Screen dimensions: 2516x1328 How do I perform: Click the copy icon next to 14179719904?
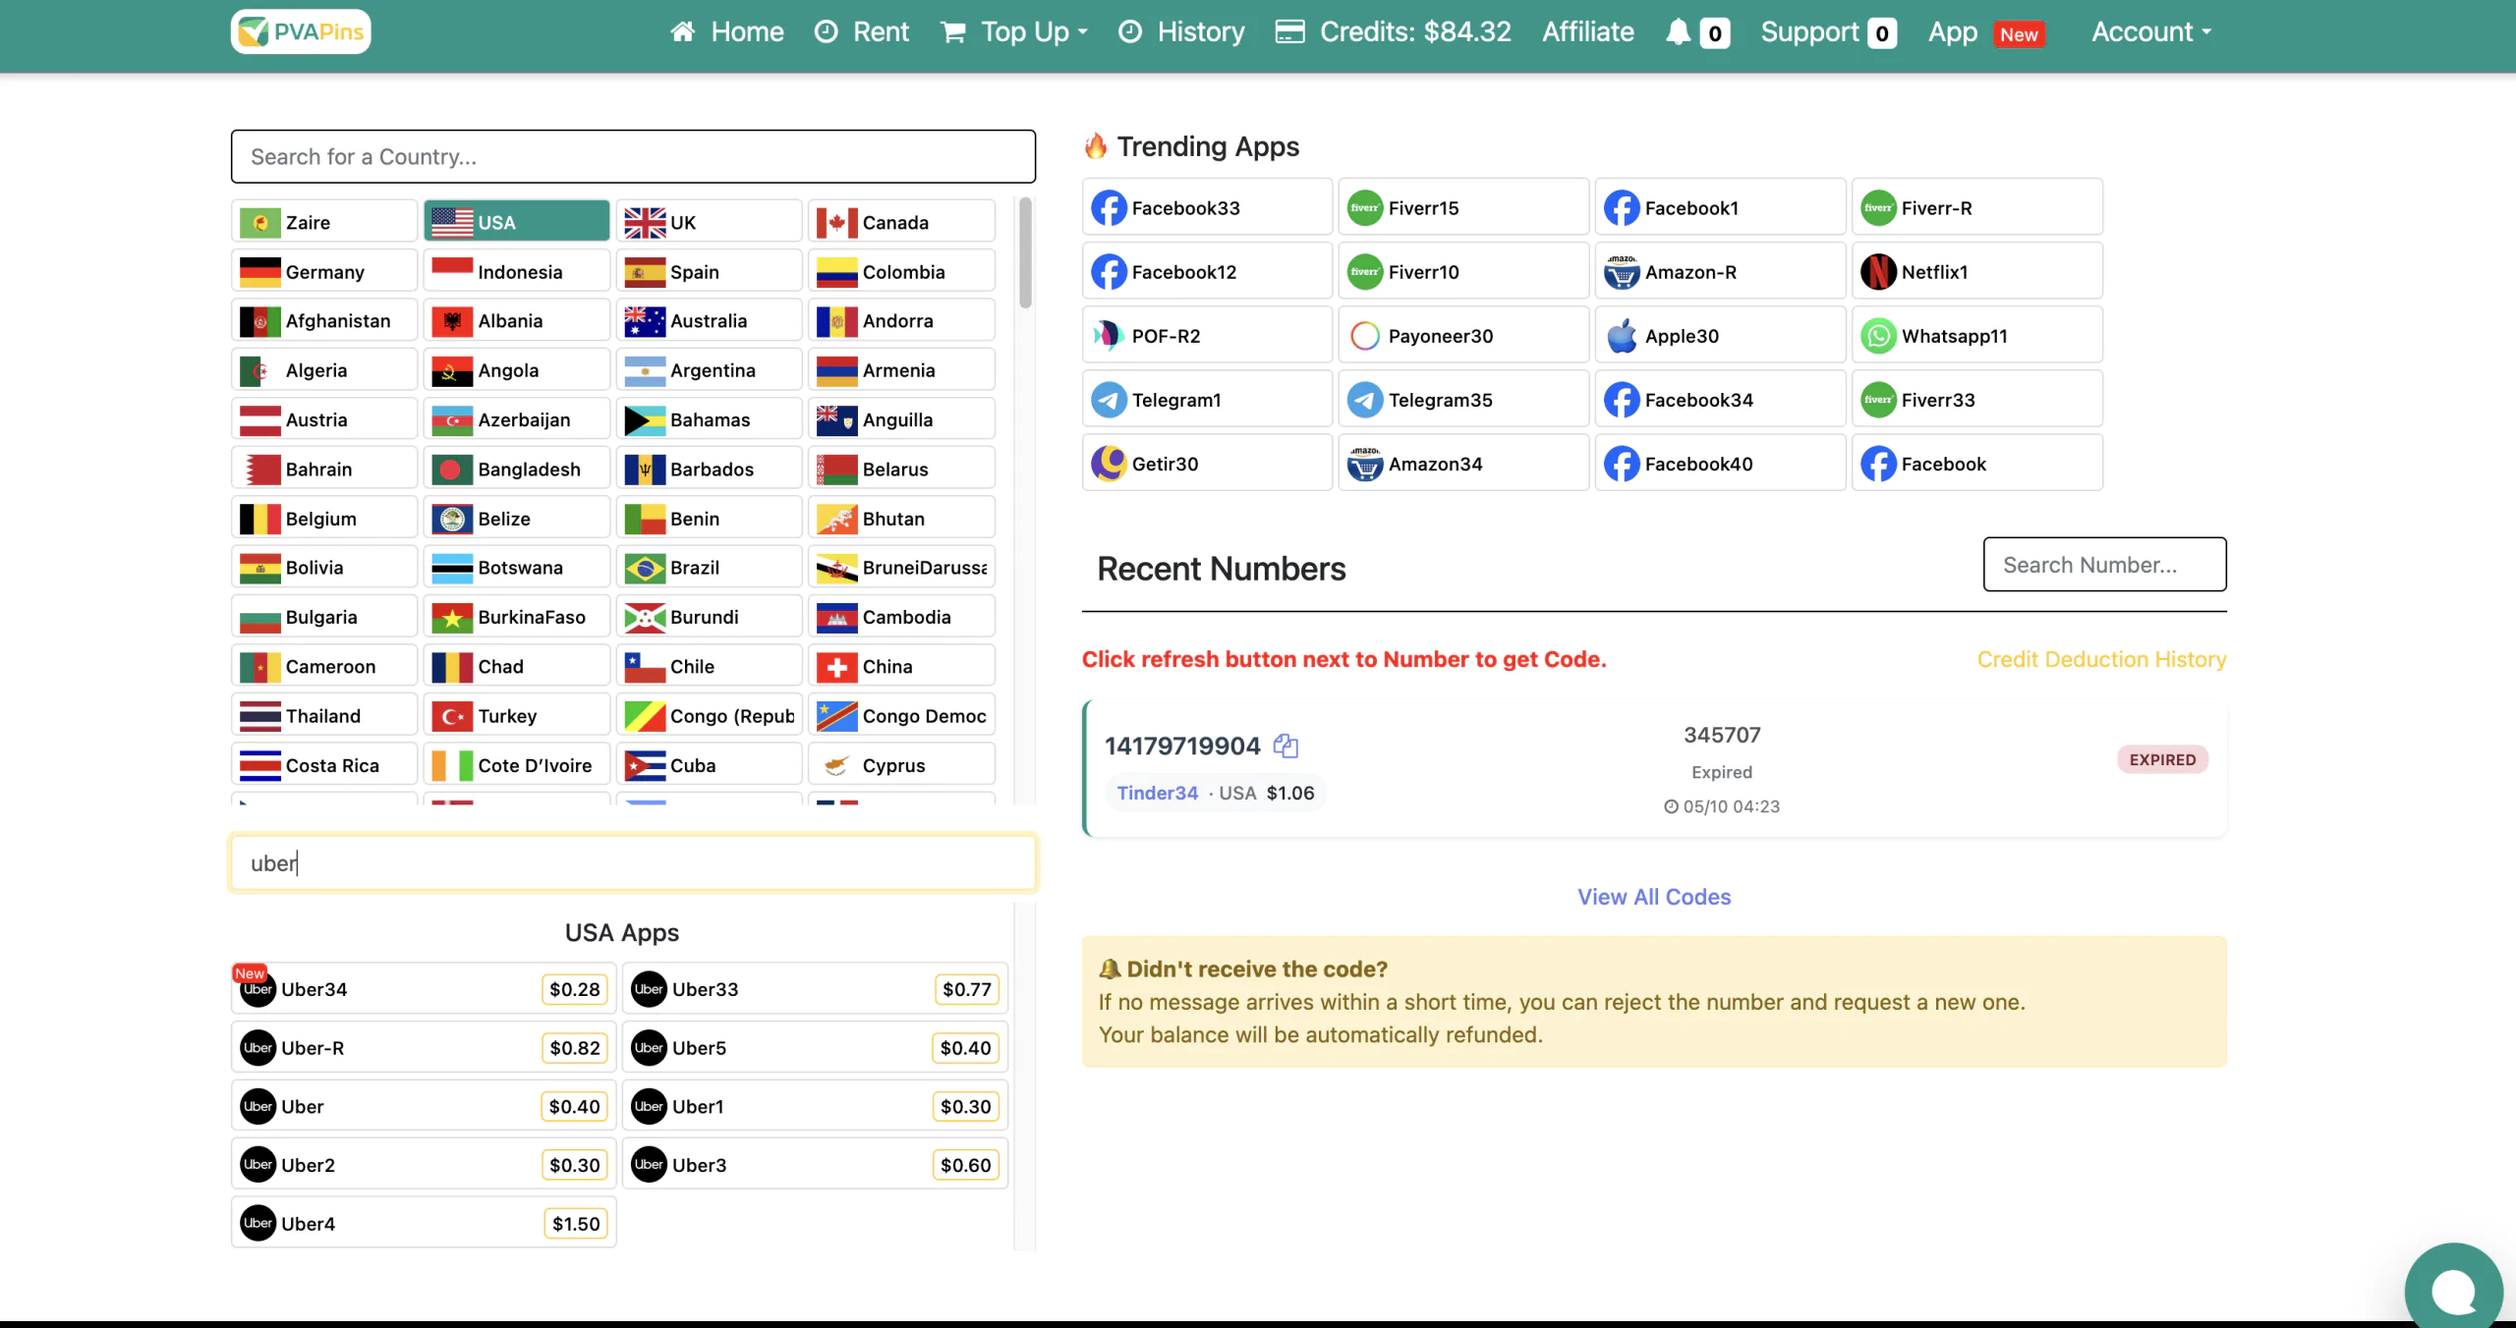[x=1286, y=746]
